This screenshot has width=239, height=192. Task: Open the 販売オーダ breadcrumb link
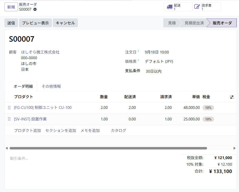click(x=28, y=5)
